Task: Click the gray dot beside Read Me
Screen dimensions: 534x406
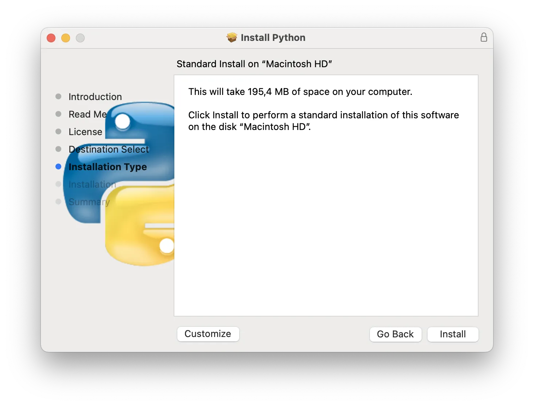Action: (x=58, y=114)
